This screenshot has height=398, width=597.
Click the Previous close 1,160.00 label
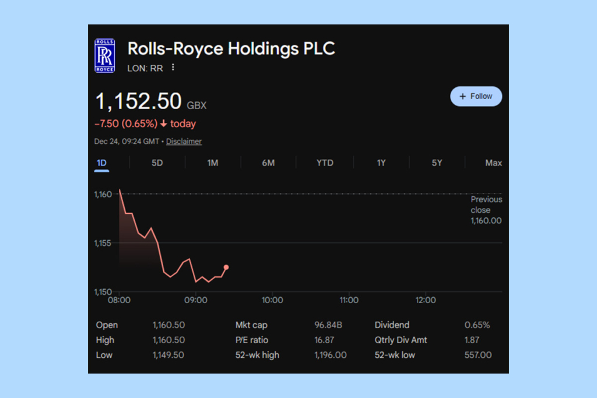[486, 210]
